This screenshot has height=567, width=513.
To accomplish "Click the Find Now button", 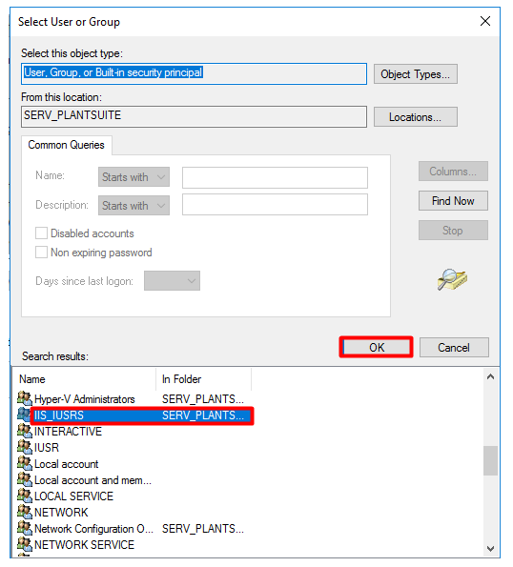I will [x=453, y=201].
